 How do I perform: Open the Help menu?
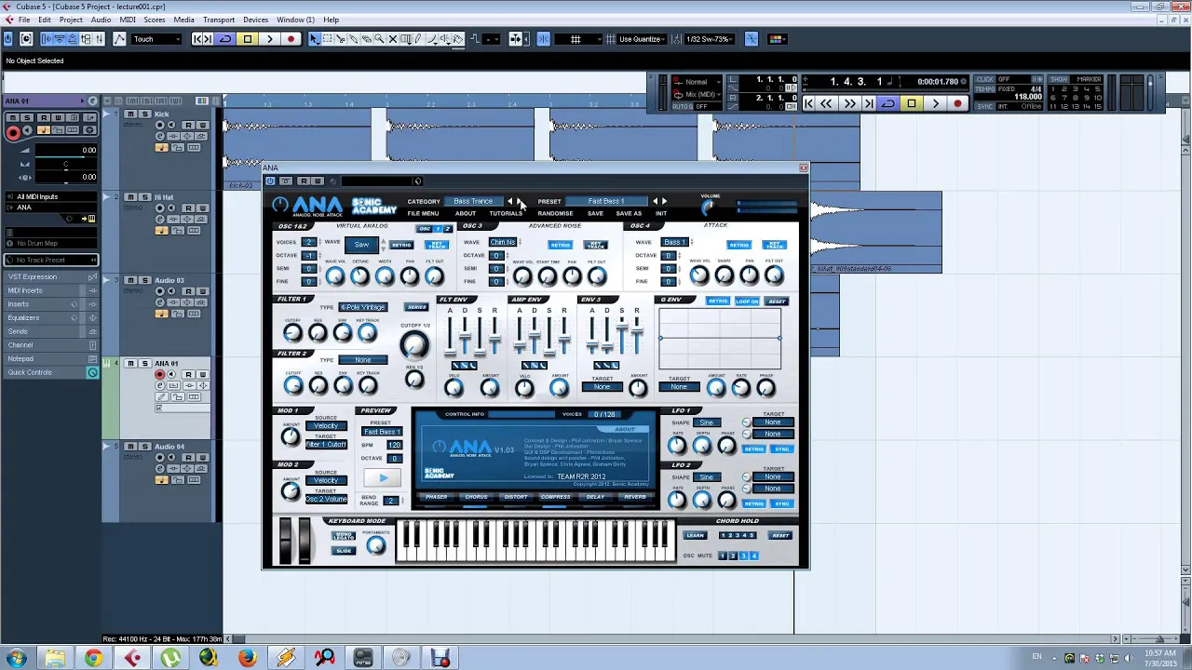[331, 20]
